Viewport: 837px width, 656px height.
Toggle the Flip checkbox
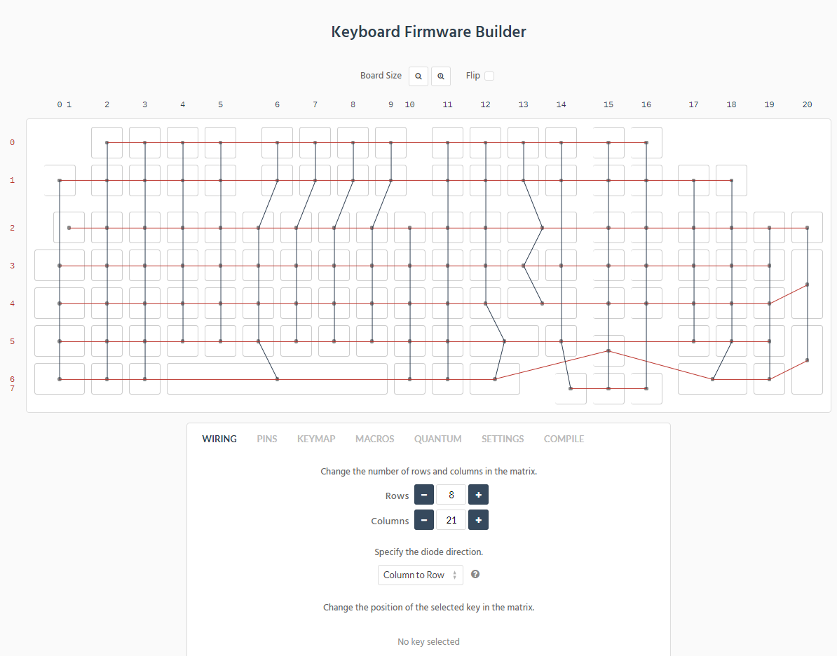coord(489,76)
